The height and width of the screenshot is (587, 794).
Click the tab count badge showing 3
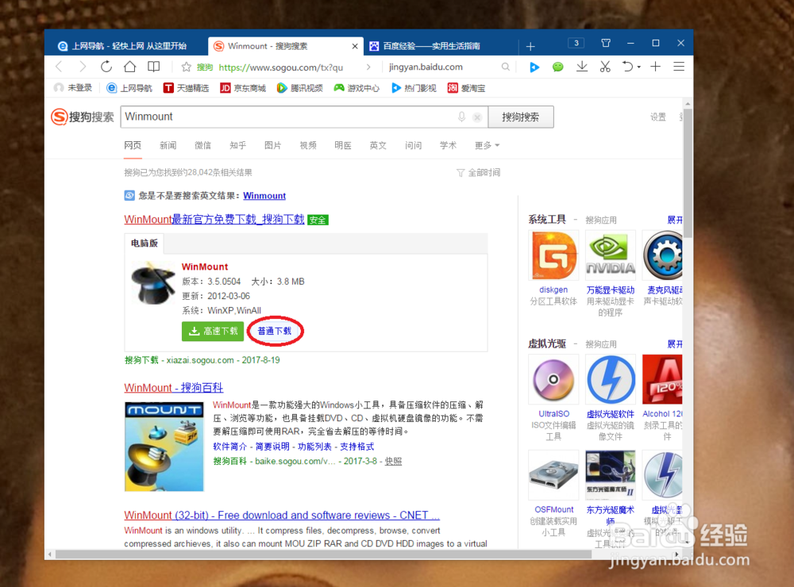tap(576, 43)
